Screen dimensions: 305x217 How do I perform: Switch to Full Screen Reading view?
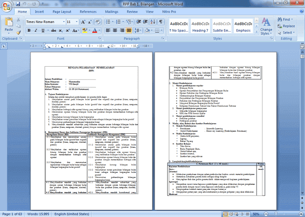tap(231, 214)
